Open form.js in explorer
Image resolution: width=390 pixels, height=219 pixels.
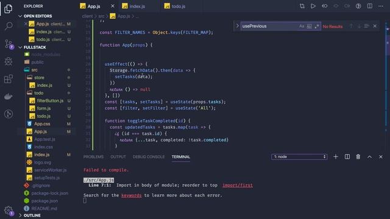pyautogui.click(x=44, y=108)
